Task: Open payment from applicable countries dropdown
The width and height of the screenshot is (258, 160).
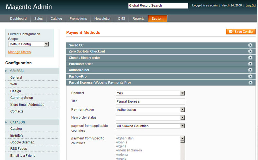Action: tap(150, 126)
